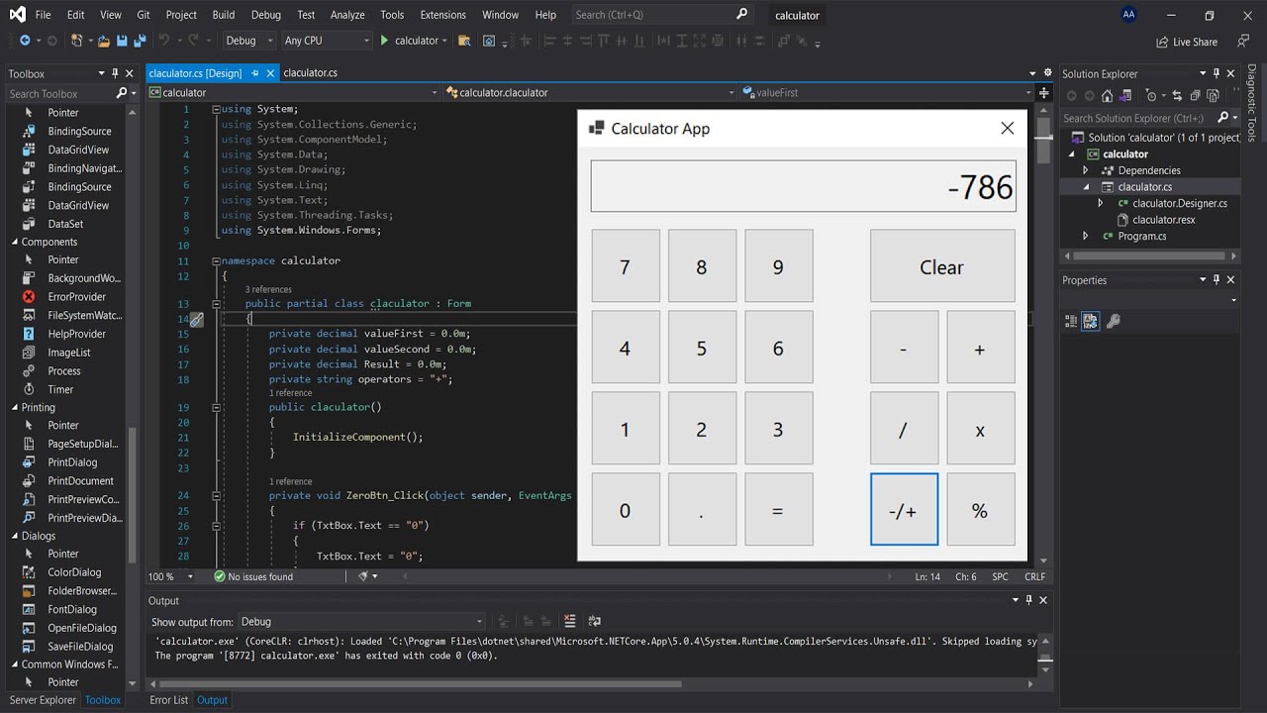The width and height of the screenshot is (1267, 713).
Task: Click the % button in Calculator App
Action: 981,509
